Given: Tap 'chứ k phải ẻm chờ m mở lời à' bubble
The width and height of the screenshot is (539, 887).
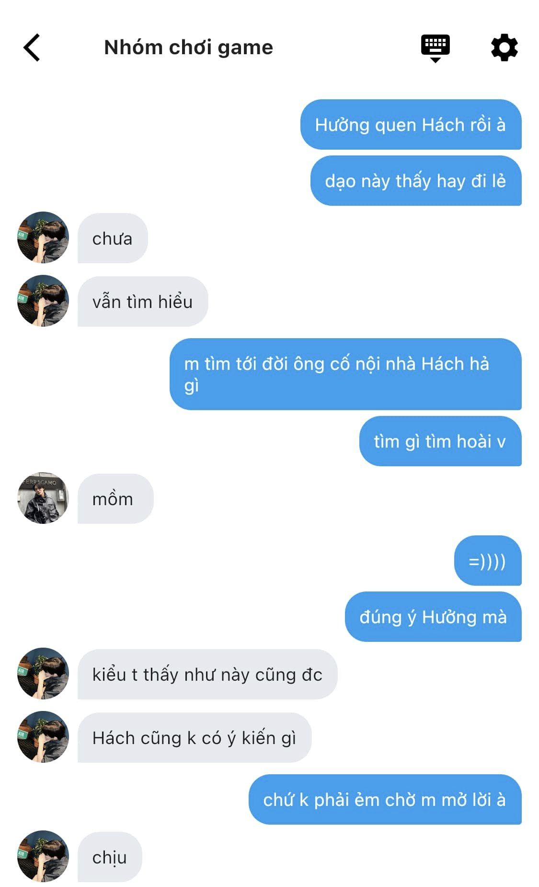Looking at the screenshot, I should 385,800.
